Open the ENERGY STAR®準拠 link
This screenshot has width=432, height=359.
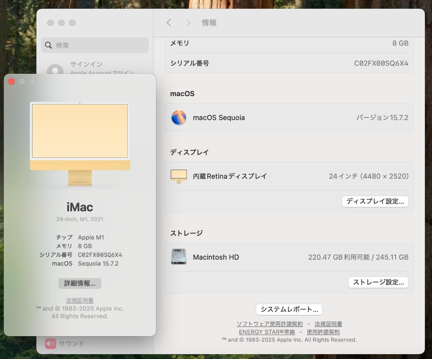tap(267, 332)
